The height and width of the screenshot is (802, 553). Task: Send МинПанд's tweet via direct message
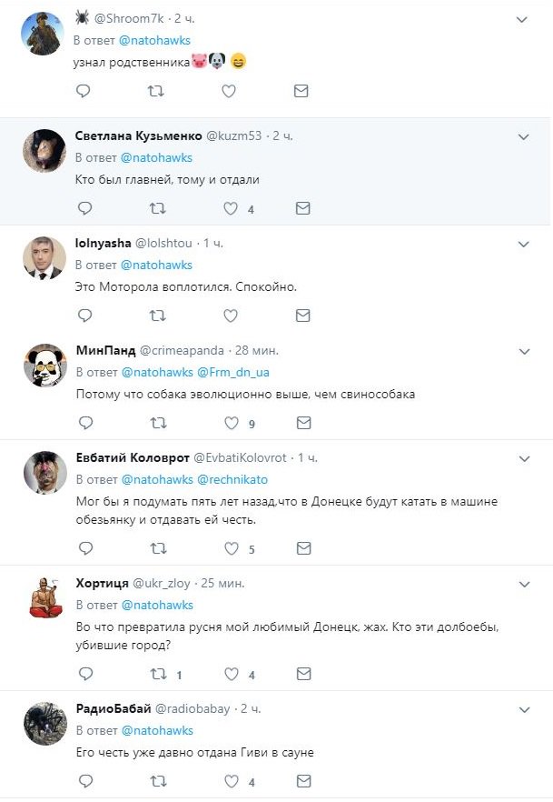[302, 423]
